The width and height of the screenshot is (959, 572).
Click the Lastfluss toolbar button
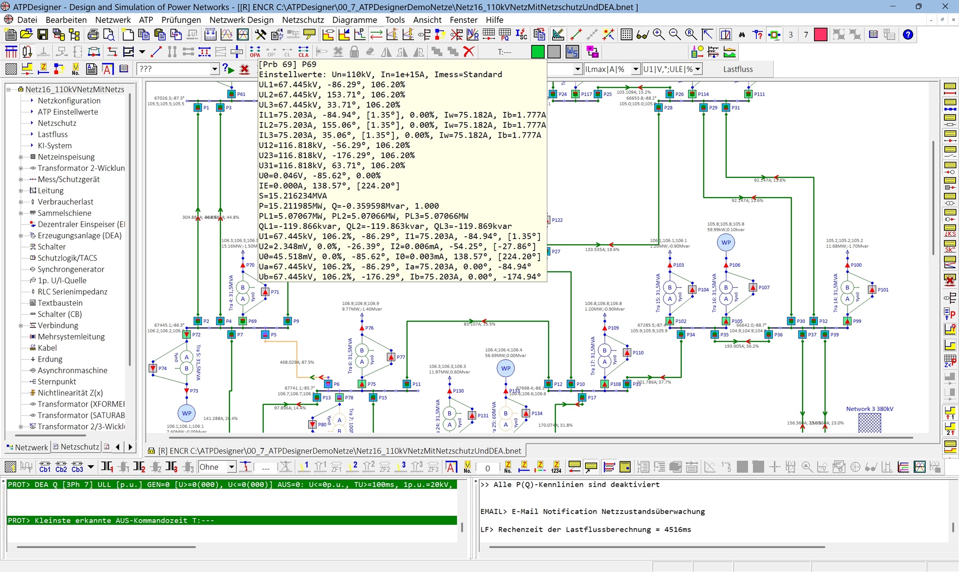(738, 69)
